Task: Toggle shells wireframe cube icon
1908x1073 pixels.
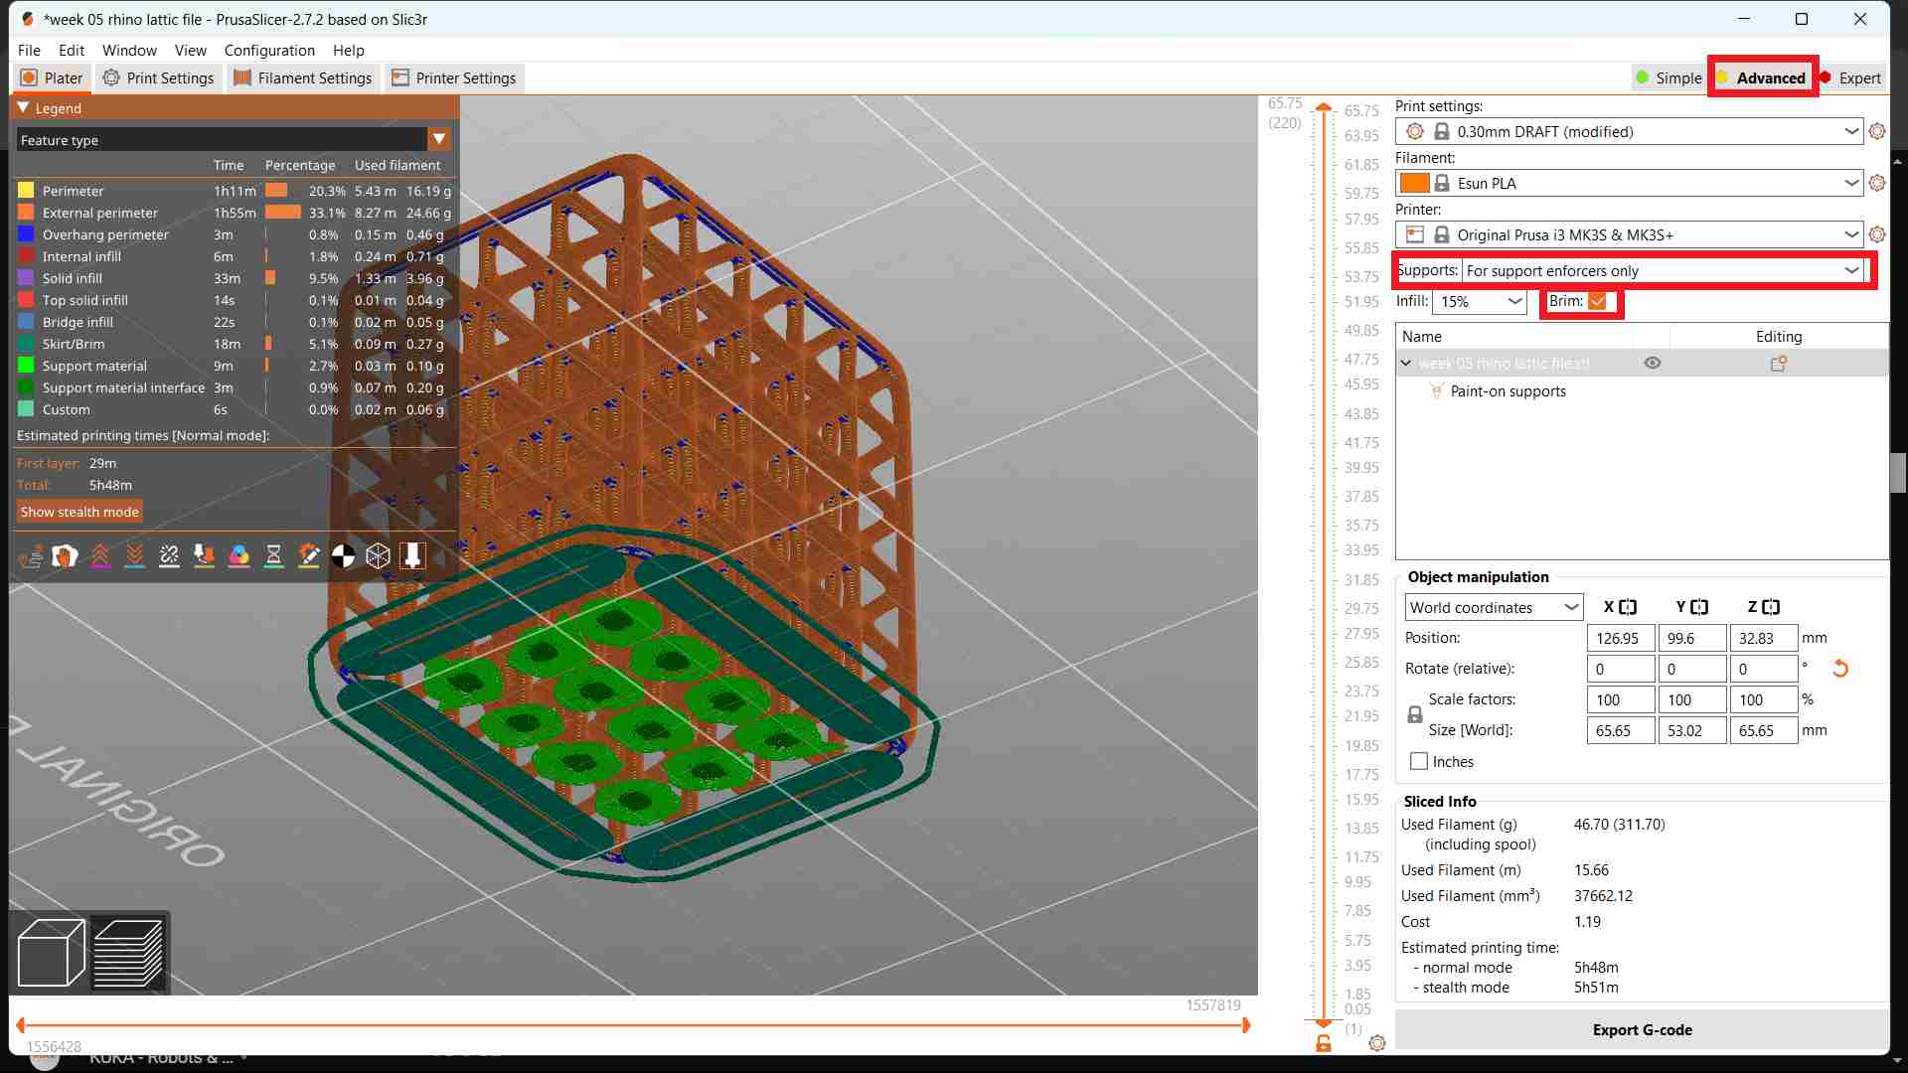Action: click(378, 555)
